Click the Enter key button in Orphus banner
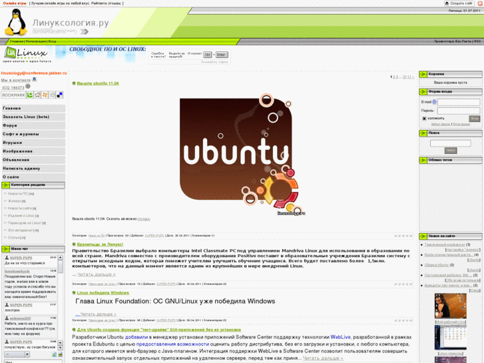 [222, 55]
